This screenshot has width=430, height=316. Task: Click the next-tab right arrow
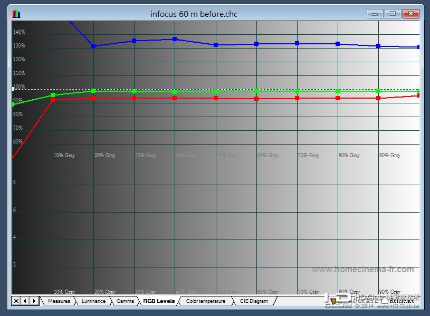(x=34, y=301)
